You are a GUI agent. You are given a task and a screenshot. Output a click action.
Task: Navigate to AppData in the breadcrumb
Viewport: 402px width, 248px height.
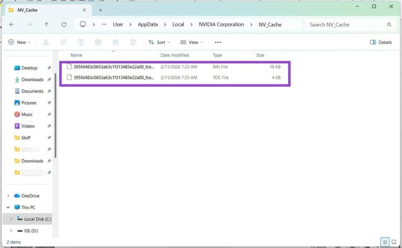(x=148, y=25)
